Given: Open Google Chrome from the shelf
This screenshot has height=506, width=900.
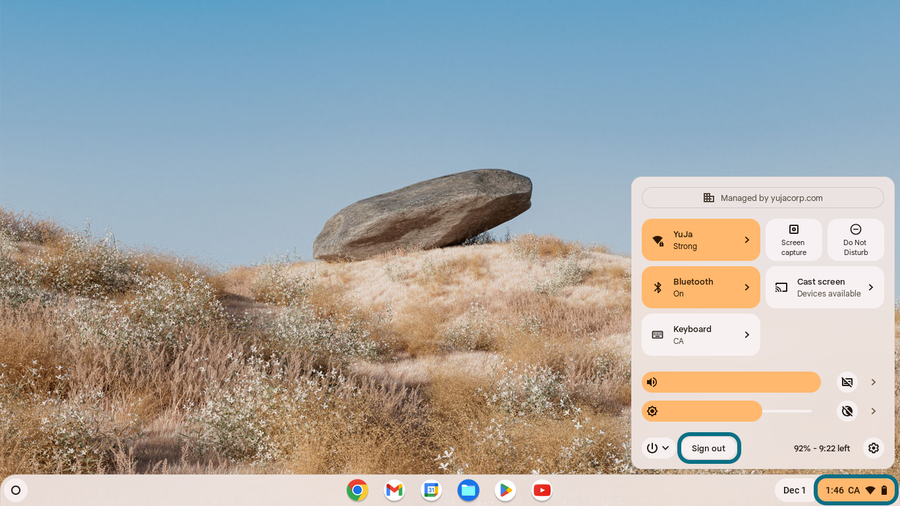Looking at the screenshot, I should (357, 490).
